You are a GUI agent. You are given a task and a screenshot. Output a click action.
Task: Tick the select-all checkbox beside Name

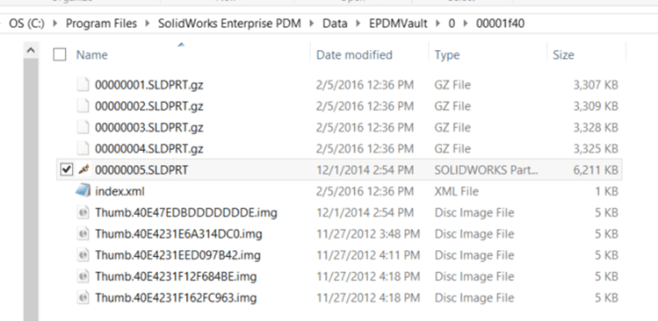(x=60, y=55)
